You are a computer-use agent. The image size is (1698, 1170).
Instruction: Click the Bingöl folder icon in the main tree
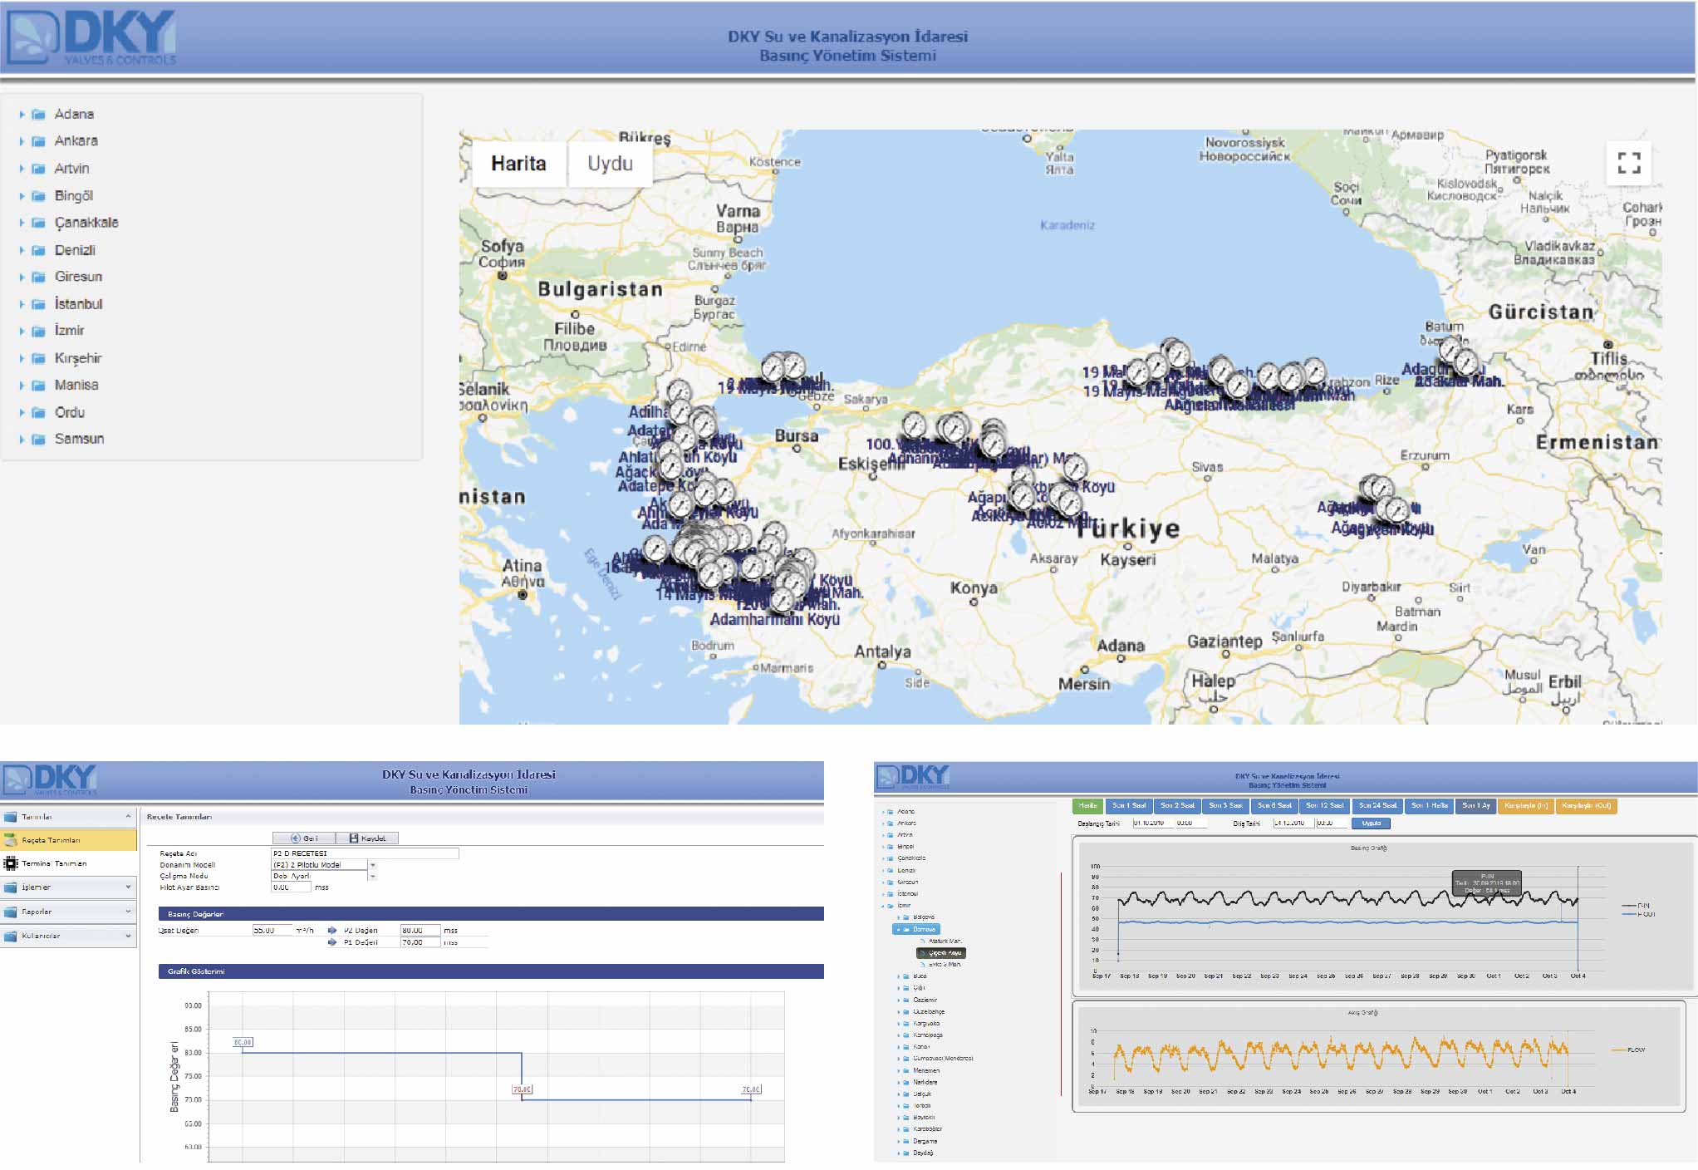pos(38,196)
